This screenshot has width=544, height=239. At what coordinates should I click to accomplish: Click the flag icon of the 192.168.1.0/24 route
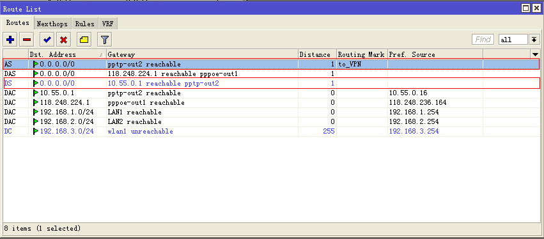point(36,112)
